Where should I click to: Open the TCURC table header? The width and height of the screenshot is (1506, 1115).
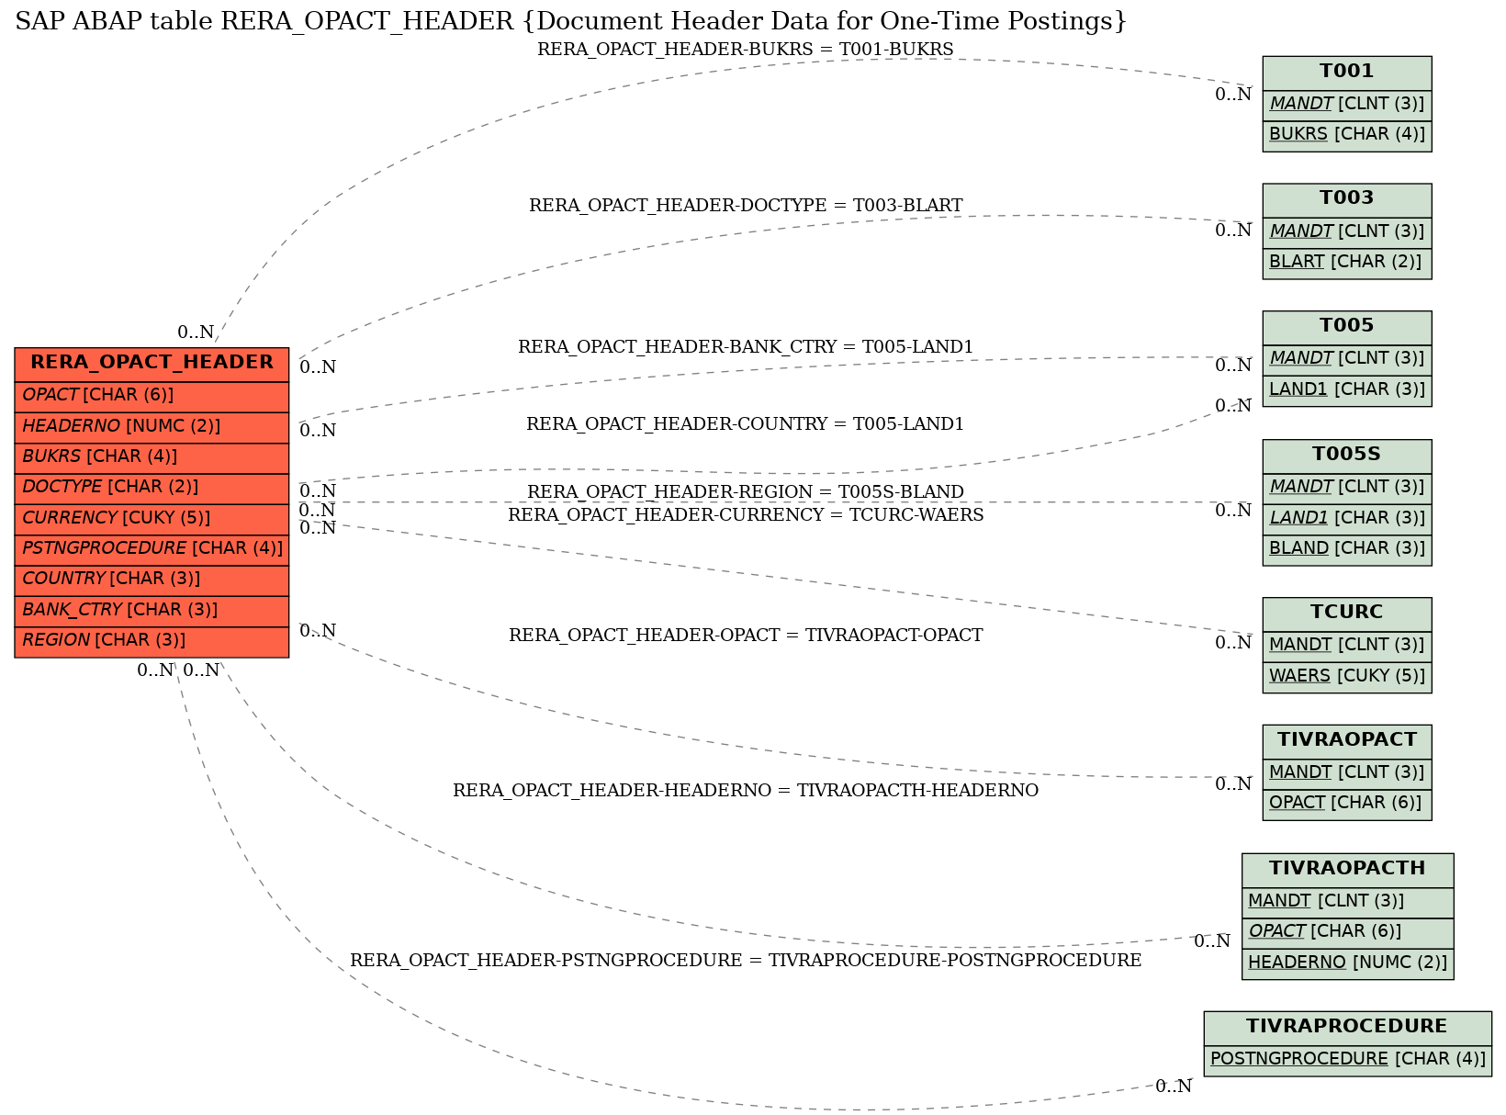[x=1346, y=614]
